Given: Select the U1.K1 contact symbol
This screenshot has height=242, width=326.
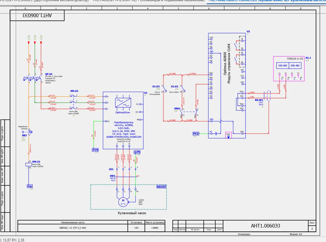Looking at the screenshot, I should pos(183,89).
